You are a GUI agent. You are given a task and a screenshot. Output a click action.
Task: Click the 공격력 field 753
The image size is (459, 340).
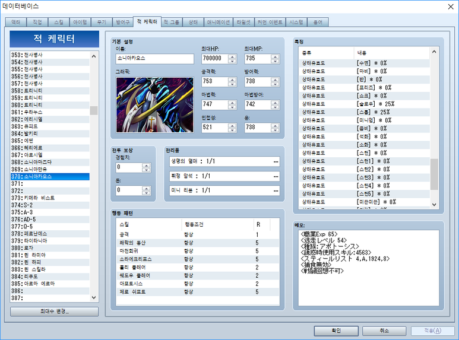tap(215, 81)
